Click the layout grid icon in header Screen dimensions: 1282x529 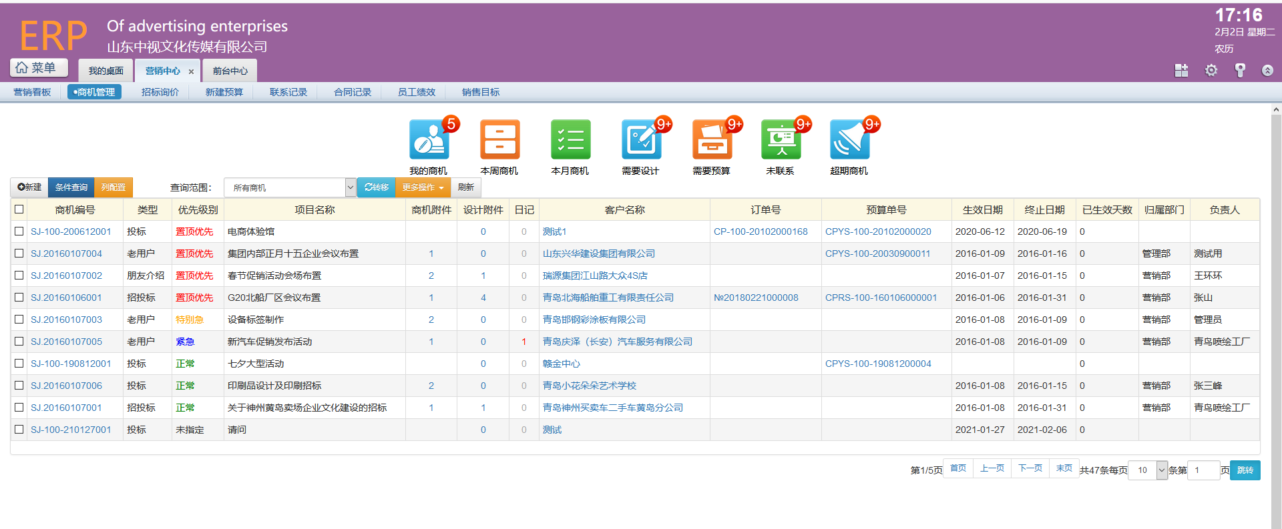(x=1181, y=70)
